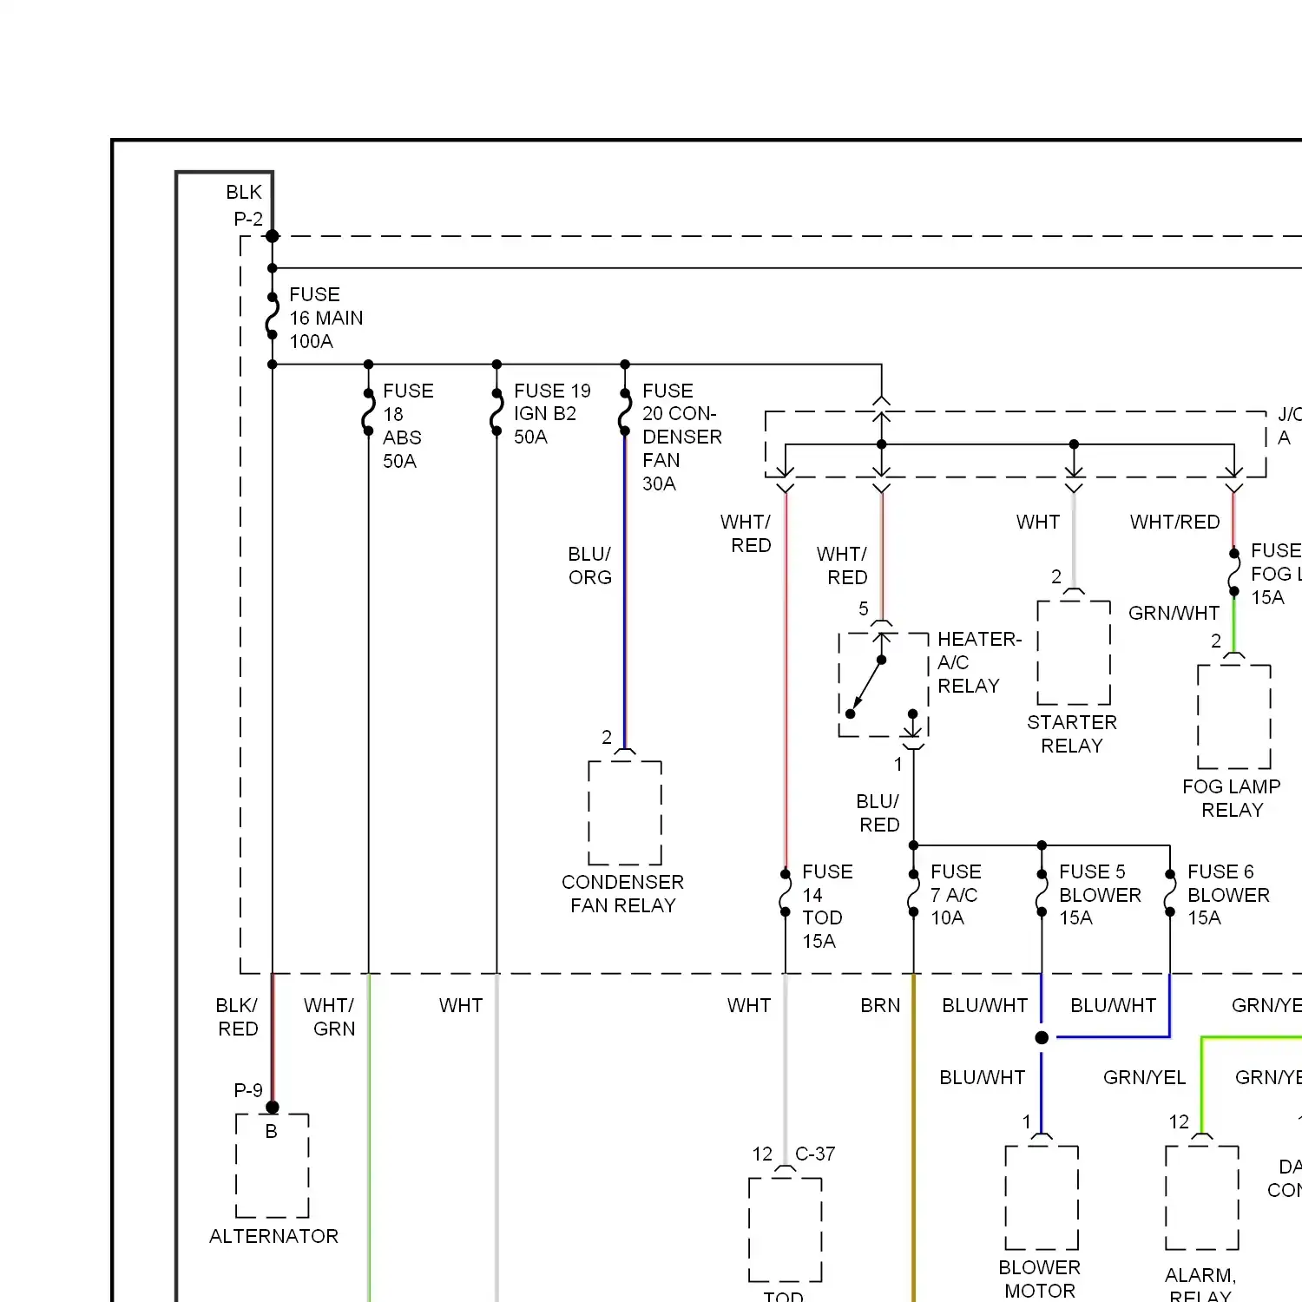Click the ALARM RELAY component box

(x=1202, y=1198)
